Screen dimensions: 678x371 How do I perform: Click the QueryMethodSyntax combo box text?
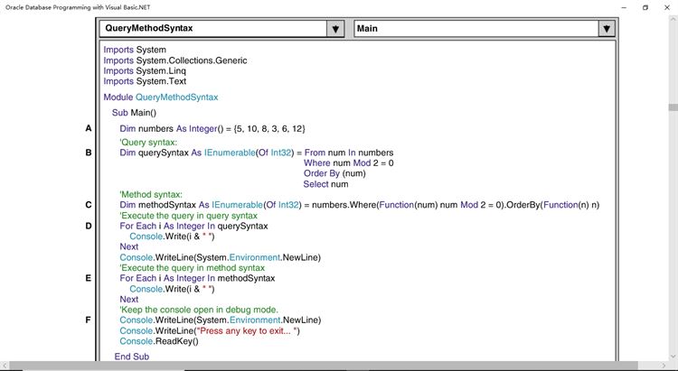149,28
